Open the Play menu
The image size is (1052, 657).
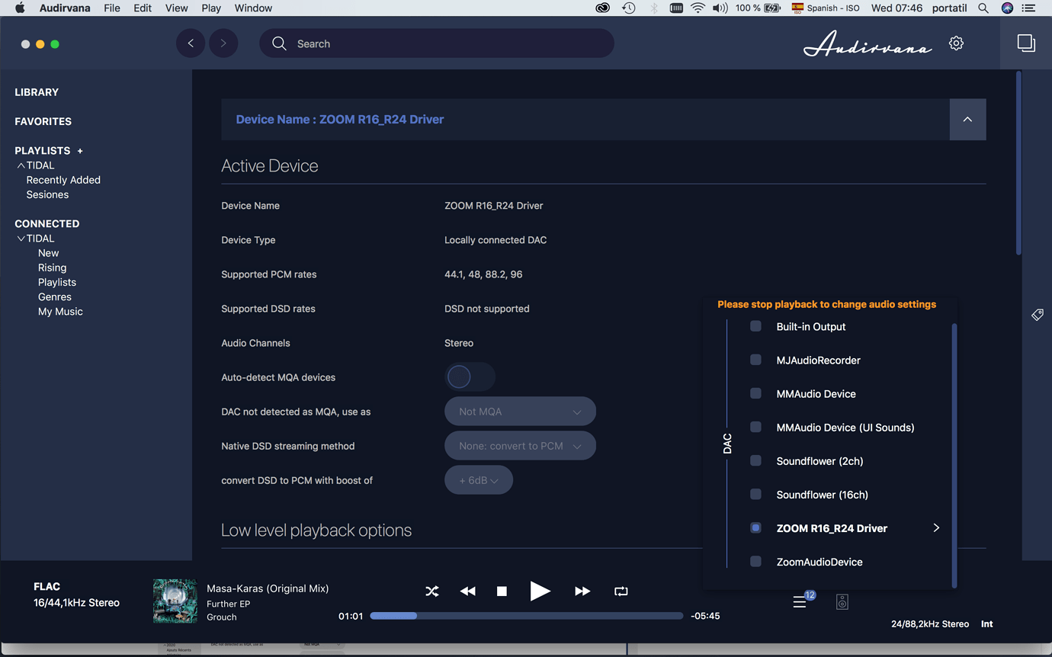click(211, 8)
